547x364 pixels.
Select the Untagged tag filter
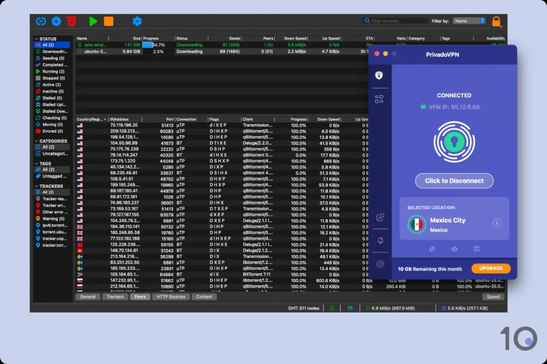point(52,176)
